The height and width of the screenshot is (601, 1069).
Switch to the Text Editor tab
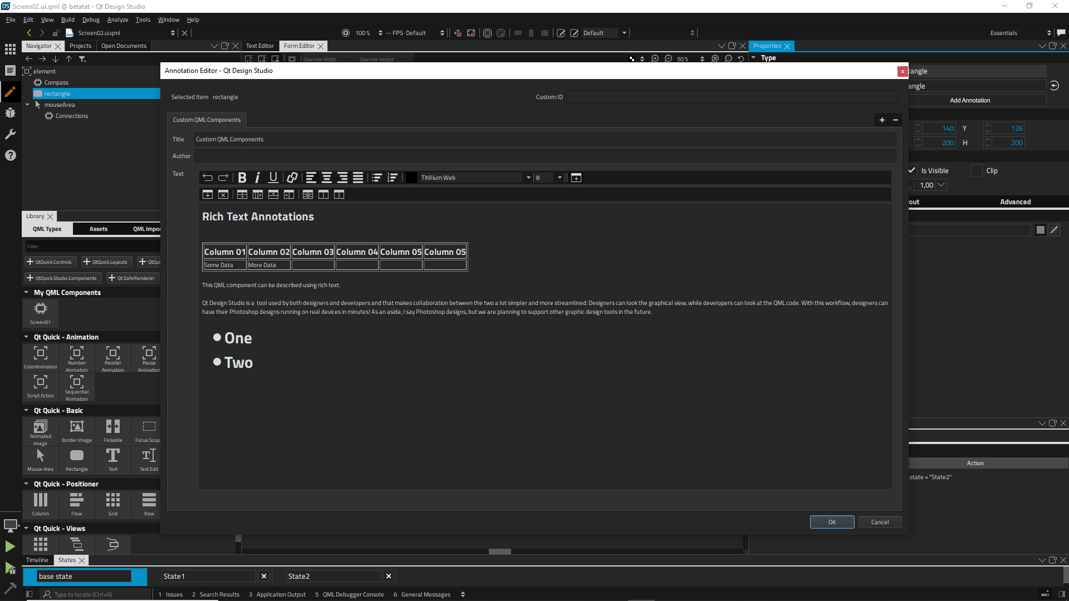point(259,46)
